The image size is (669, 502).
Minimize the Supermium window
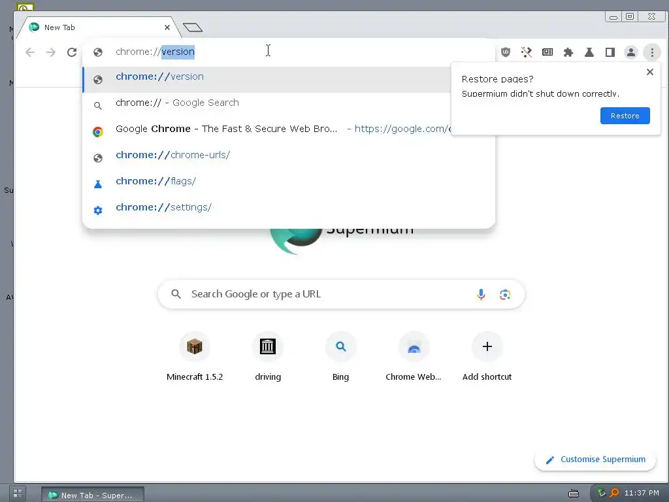pos(613,16)
